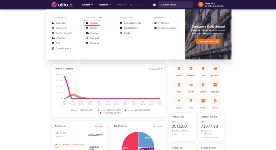Screen dimensions: 276x150
Task: Click Mai multe in Top Produse
Action: coord(158,126)
